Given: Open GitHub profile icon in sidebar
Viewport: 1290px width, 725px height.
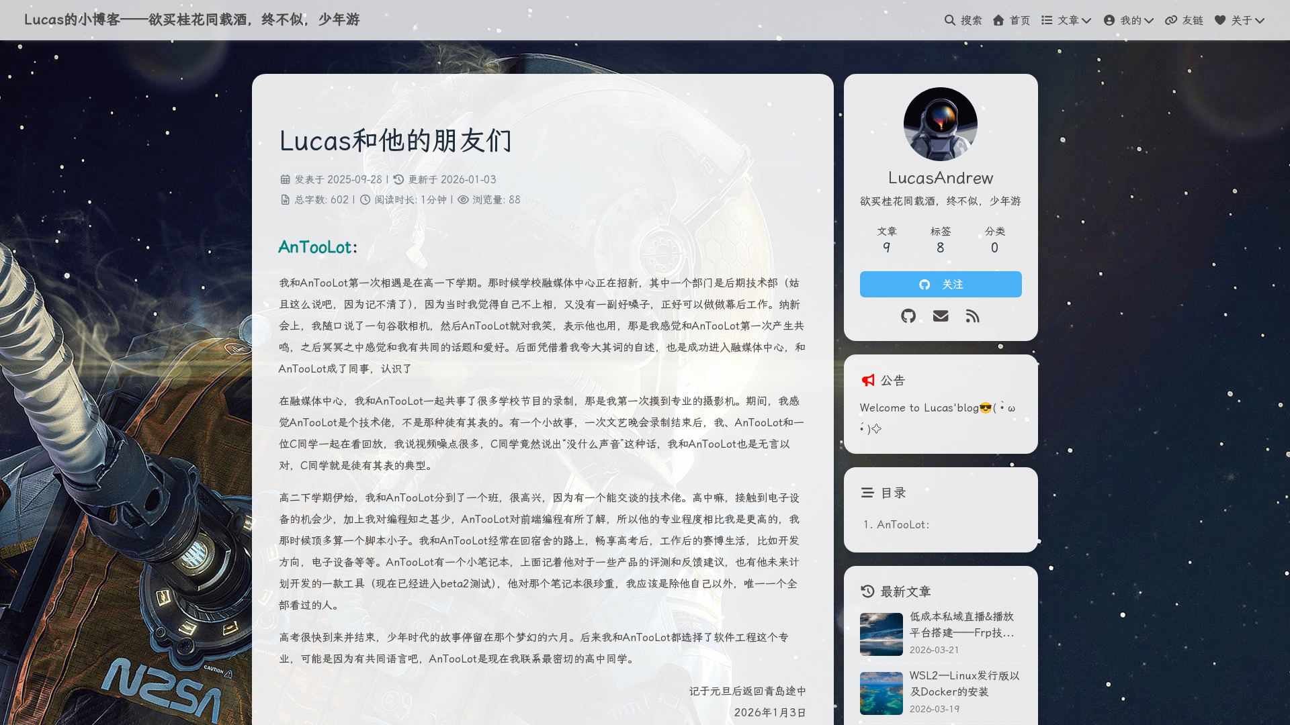Looking at the screenshot, I should coord(908,316).
